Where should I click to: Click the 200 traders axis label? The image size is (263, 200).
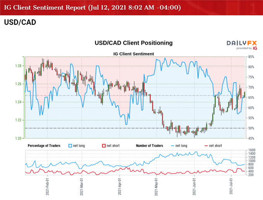click(x=251, y=175)
